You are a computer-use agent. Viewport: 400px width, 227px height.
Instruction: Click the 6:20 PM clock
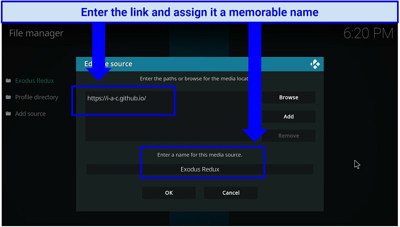click(368, 34)
